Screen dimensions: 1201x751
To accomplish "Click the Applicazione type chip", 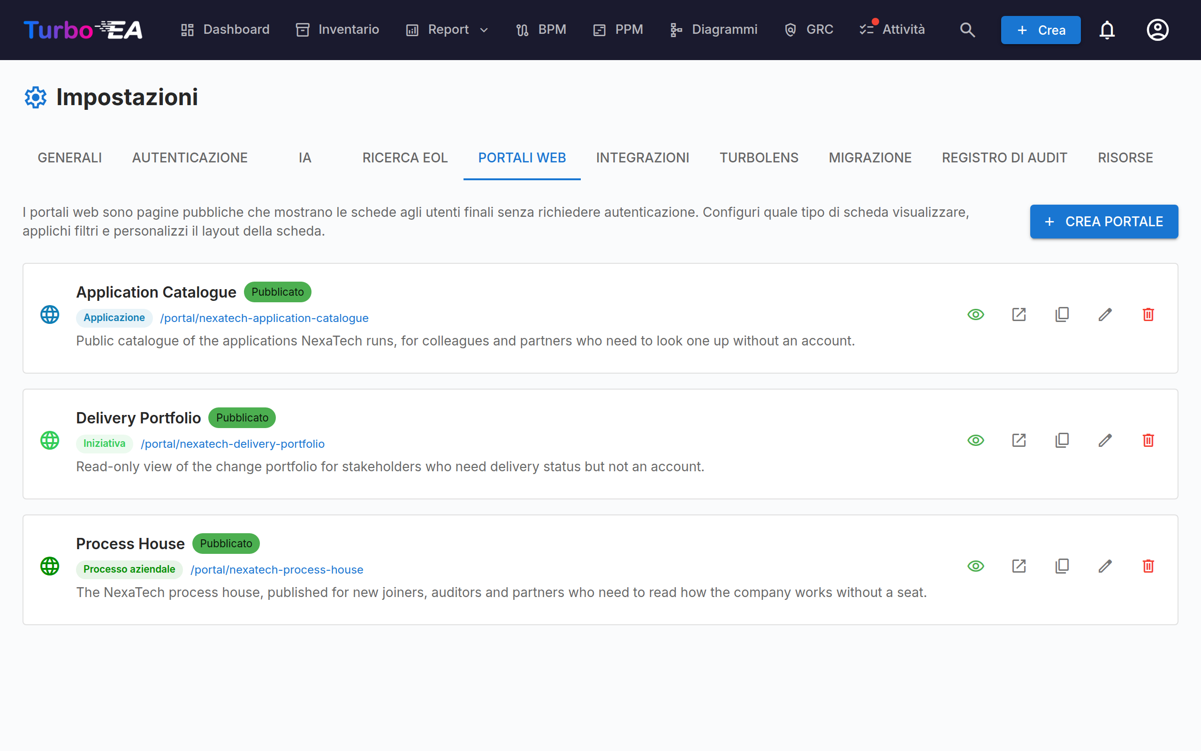I will 114,317.
